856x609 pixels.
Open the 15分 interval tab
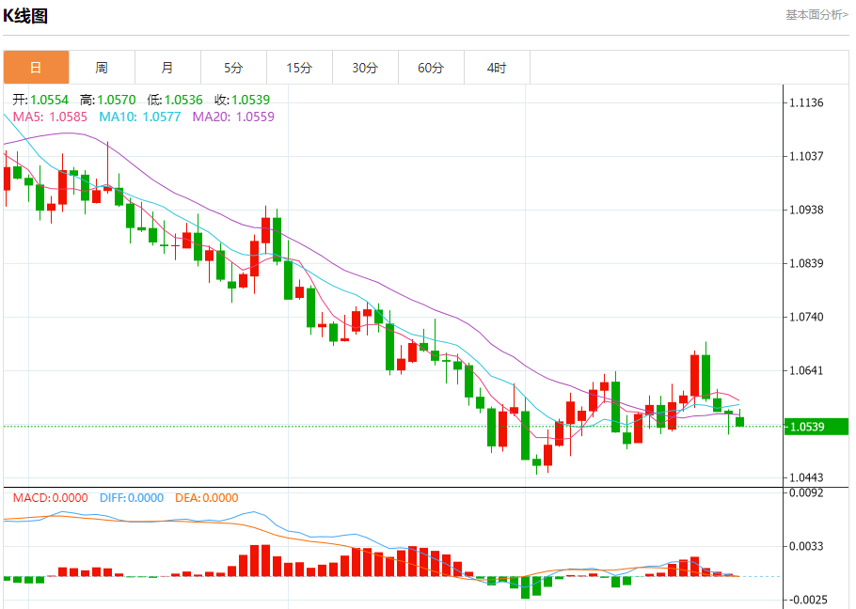(300, 68)
